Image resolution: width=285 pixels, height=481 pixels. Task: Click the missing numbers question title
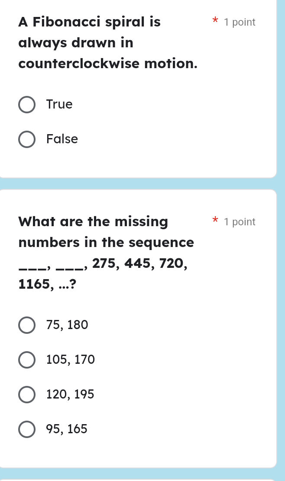[x=93, y=222]
